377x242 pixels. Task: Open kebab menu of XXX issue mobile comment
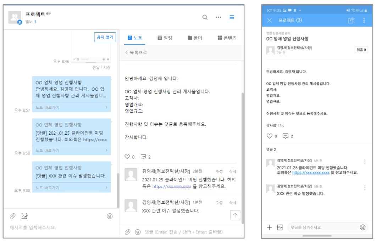pos(365,188)
